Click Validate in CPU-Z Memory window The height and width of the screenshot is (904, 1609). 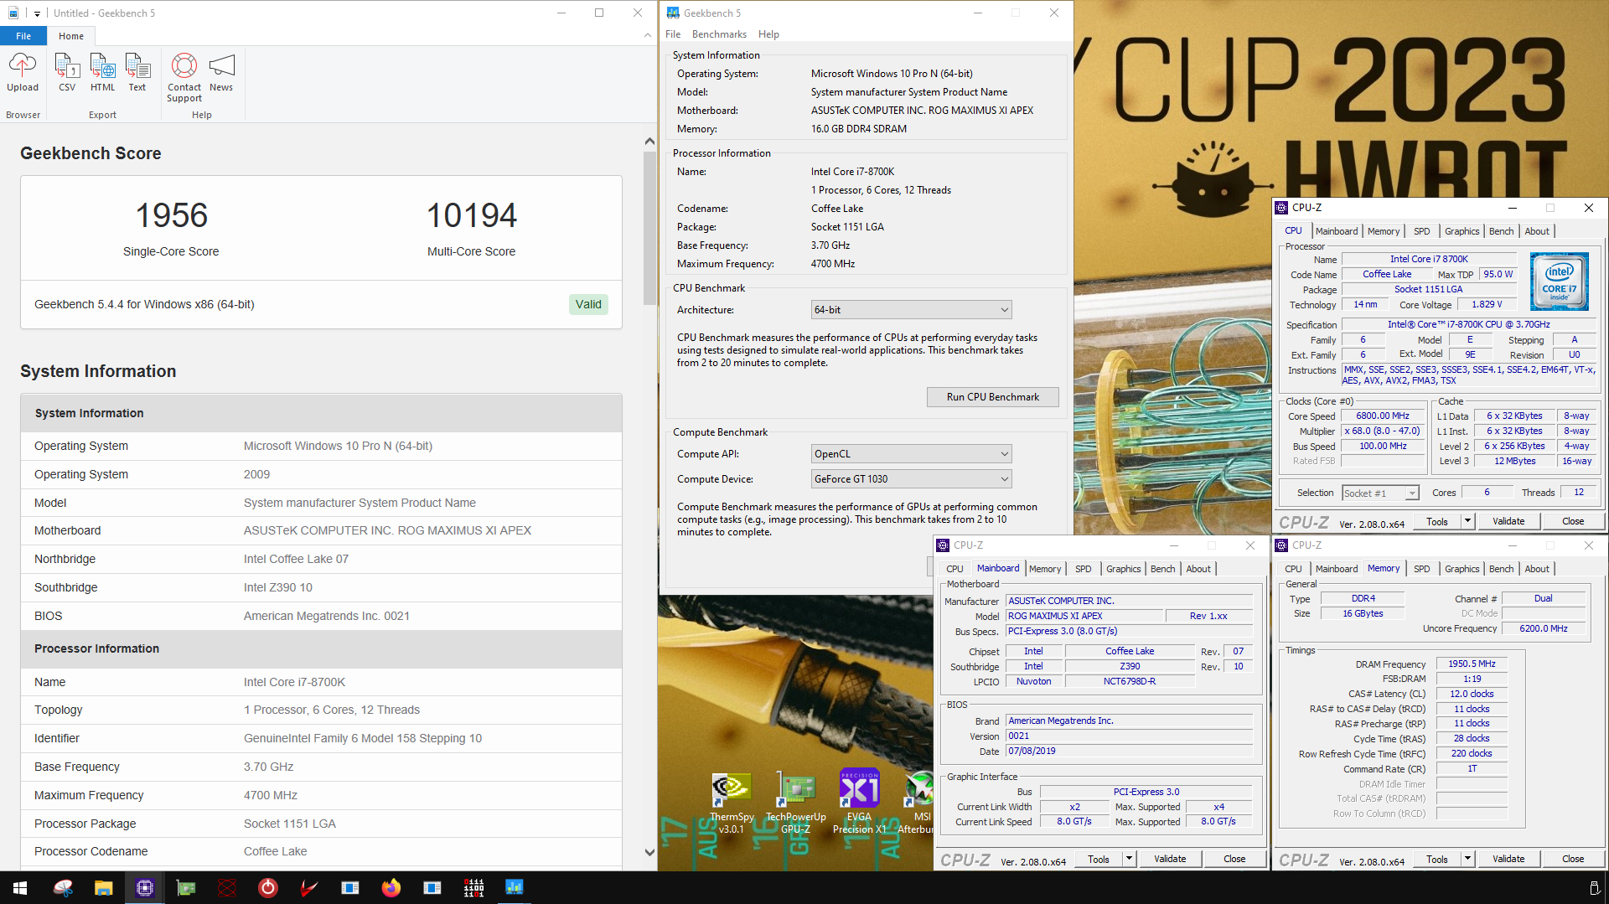point(1508,859)
